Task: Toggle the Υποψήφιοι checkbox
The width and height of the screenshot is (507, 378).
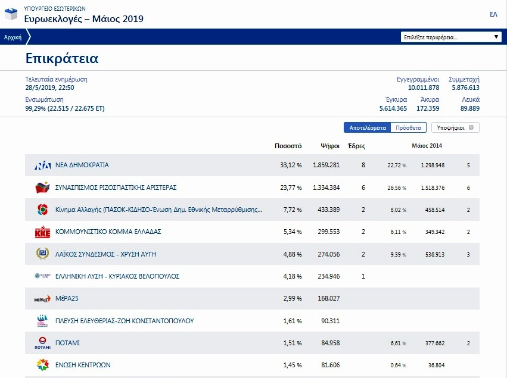Action: pos(471,127)
